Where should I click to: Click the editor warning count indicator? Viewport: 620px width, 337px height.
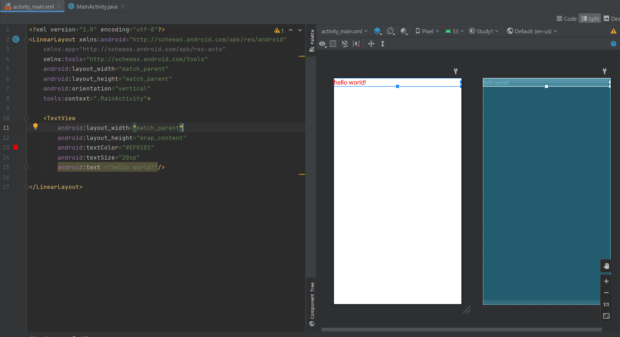(279, 30)
